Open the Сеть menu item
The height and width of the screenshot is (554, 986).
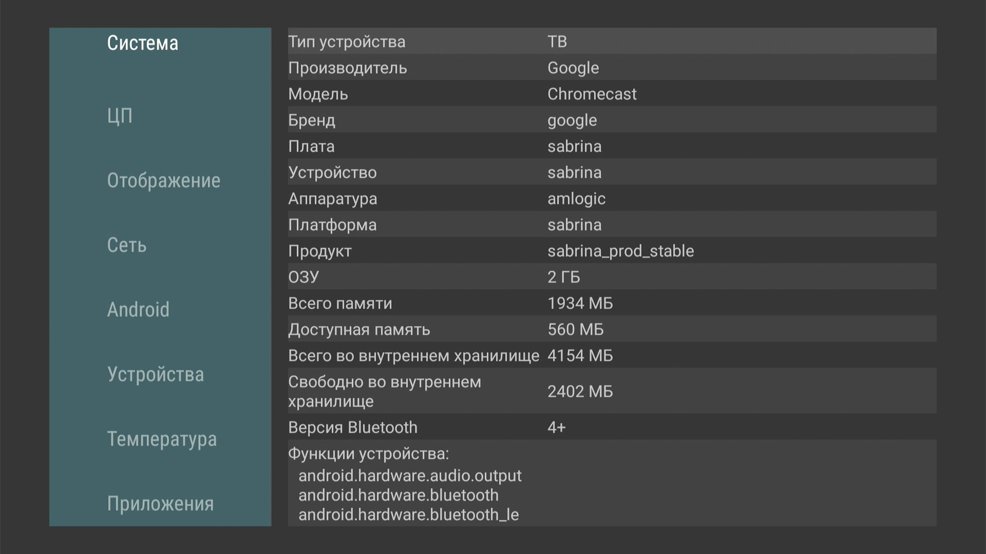click(x=127, y=245)
